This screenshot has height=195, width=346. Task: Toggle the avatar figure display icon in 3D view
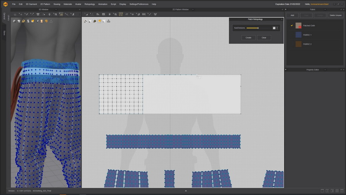pyautogui.click(x=28, y=21)
